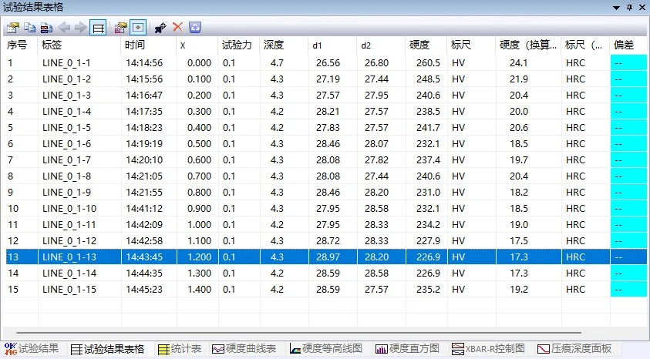Viewport: 650px width, 359px height.
Task: Click the save-to-disk icon with red label
Action: 46,28
